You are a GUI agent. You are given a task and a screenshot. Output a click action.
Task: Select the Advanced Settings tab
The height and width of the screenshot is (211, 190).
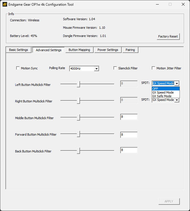(48, 50)
